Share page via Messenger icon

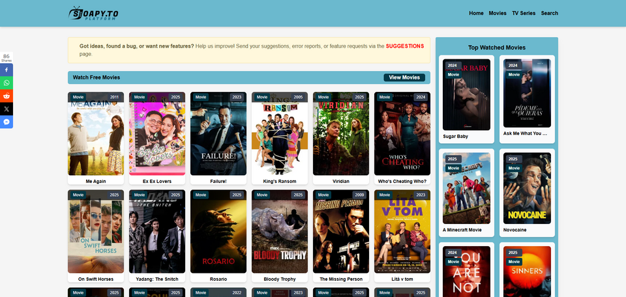7,122
